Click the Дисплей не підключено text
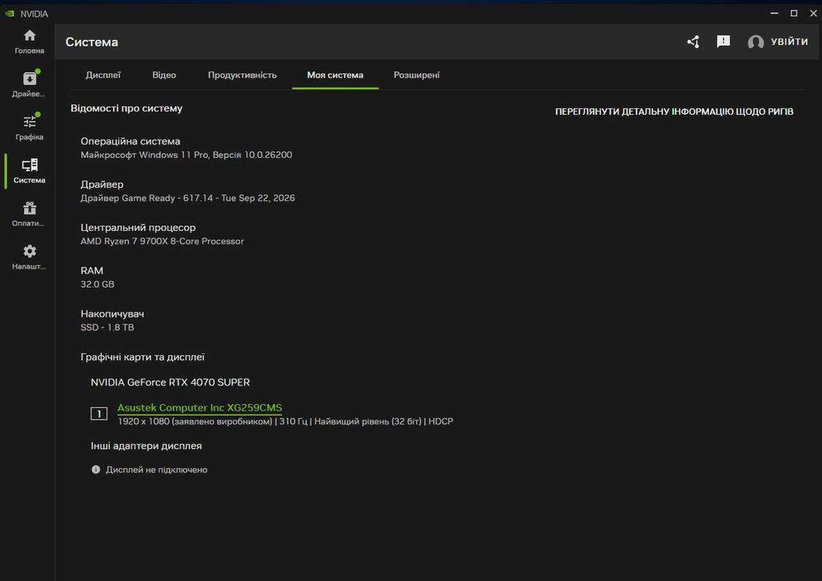This screenshot has width=822, height=581. [156, 470]
